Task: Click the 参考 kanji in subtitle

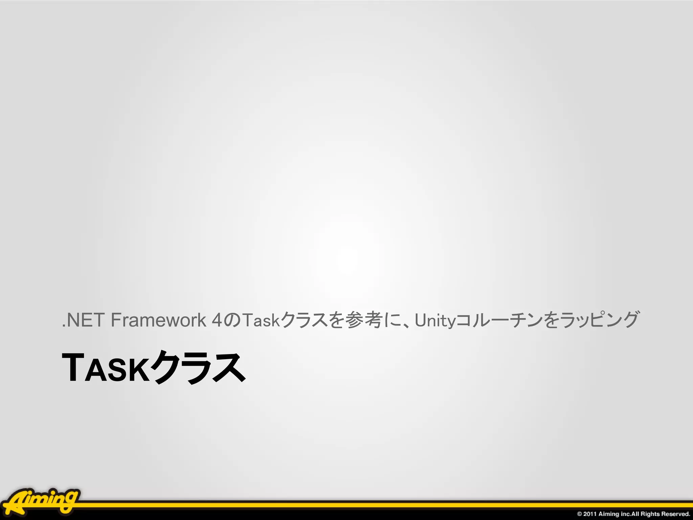Action: (x=363, y=320)
